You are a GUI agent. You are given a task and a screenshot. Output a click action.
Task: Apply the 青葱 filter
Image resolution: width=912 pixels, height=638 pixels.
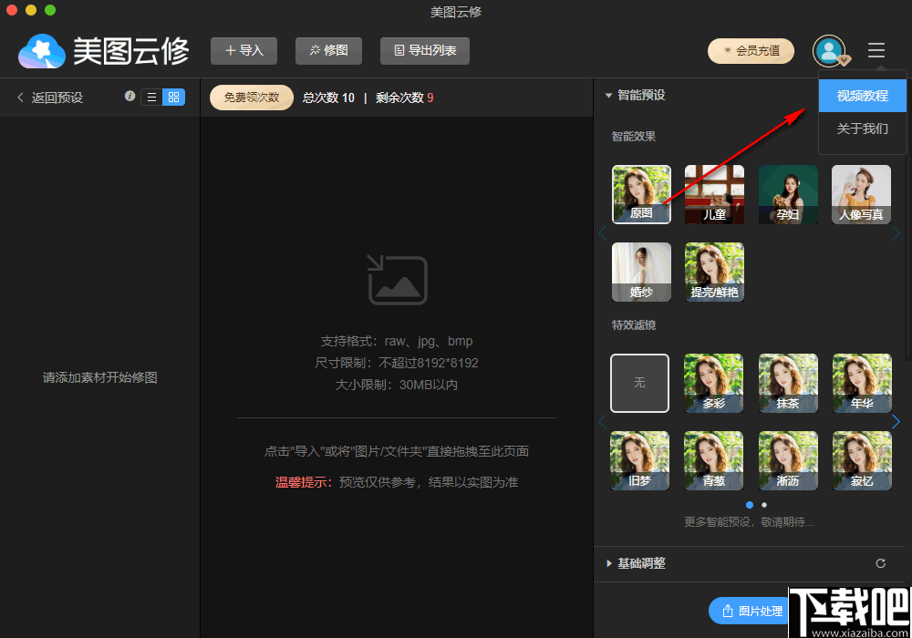[714, 461]
